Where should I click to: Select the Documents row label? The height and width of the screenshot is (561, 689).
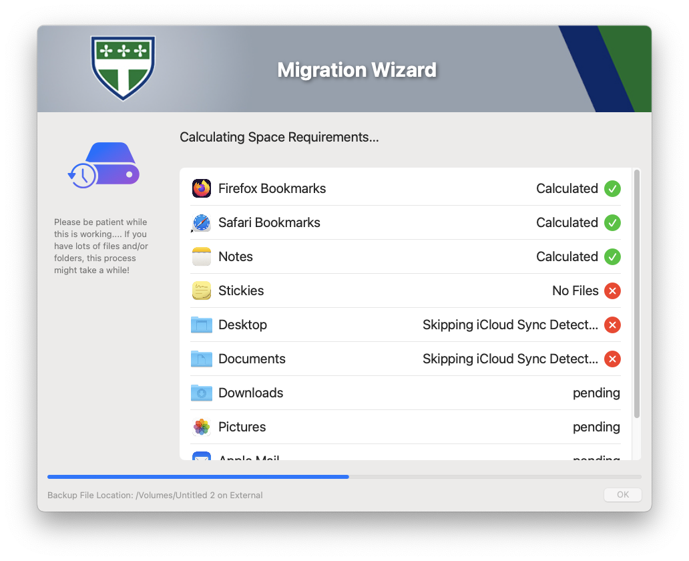pyautogui.click(x=252, y=359)
